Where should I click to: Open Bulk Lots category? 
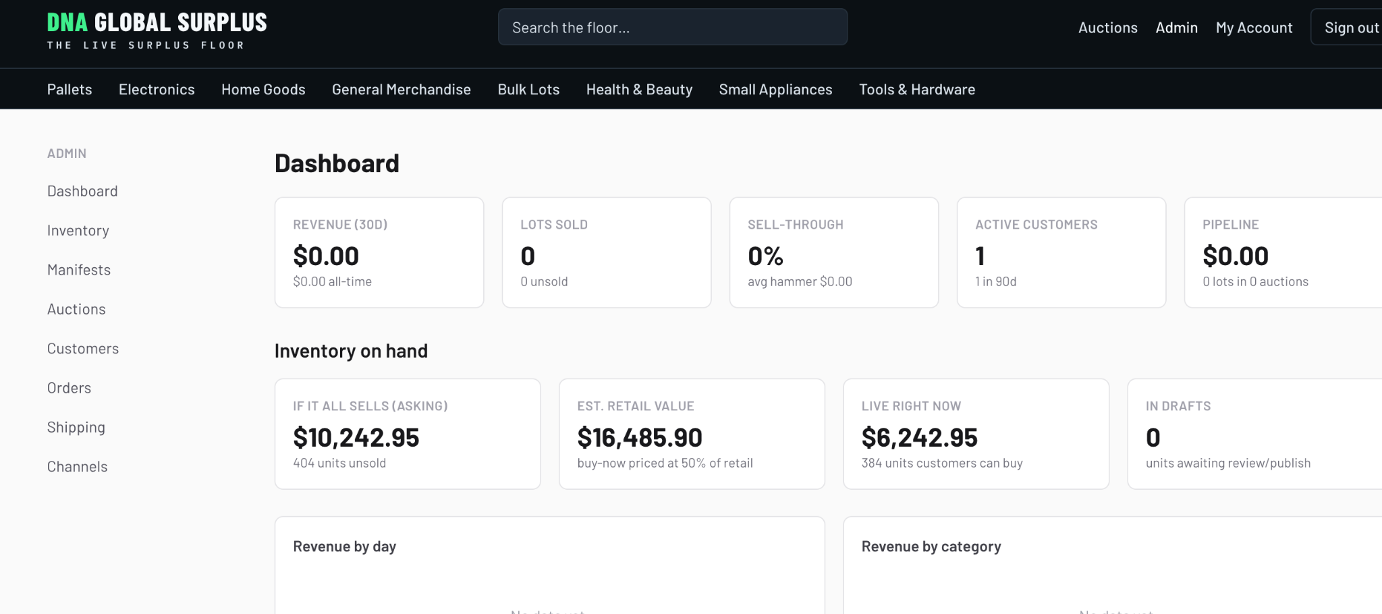(528, 89)
